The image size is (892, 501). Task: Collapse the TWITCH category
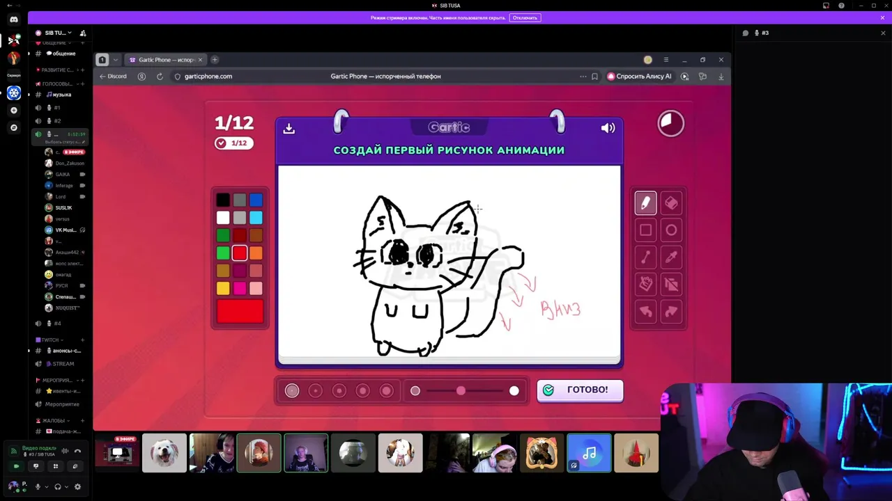[49, 340]
